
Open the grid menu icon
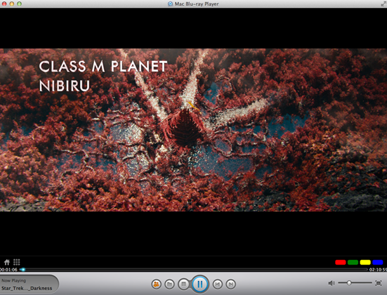click(17, 262)
